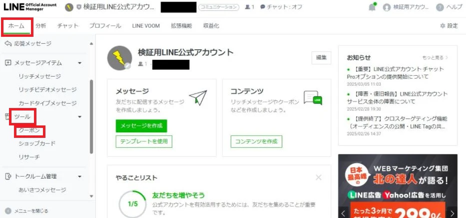Click the 編集 edit button
The width and height of the screenshot is (466, 218).
click(321, 58)
